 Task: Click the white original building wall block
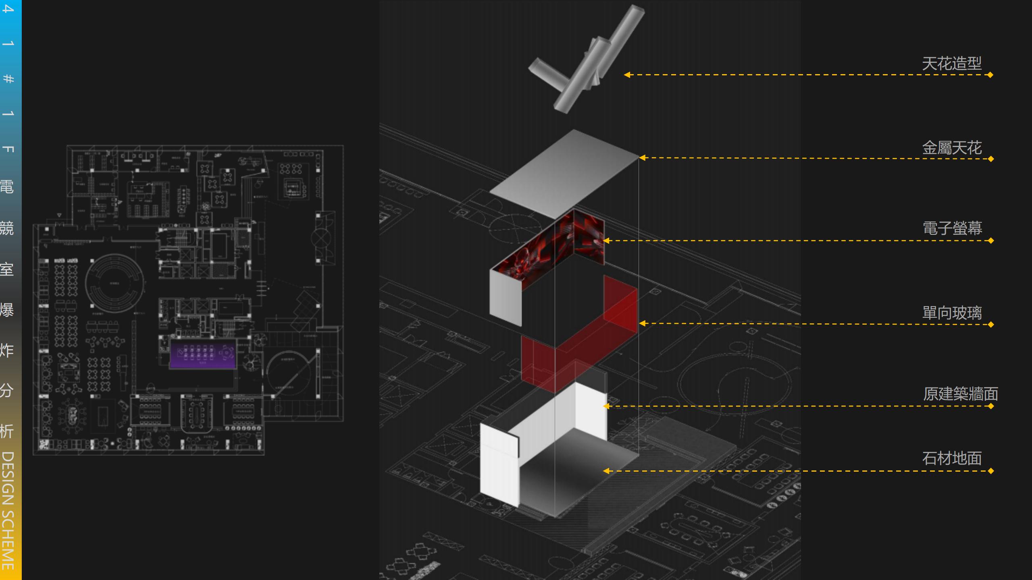tap(499, 467)
